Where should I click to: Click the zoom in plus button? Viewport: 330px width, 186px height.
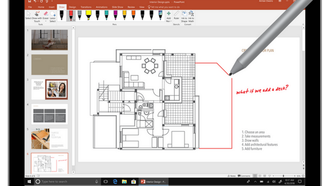pos(295,176)
